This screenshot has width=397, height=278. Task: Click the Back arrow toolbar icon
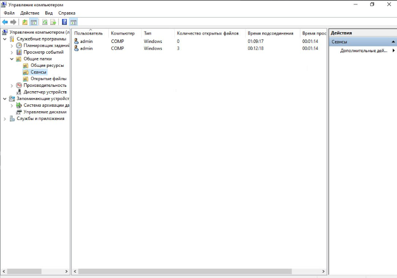point(5,22)
